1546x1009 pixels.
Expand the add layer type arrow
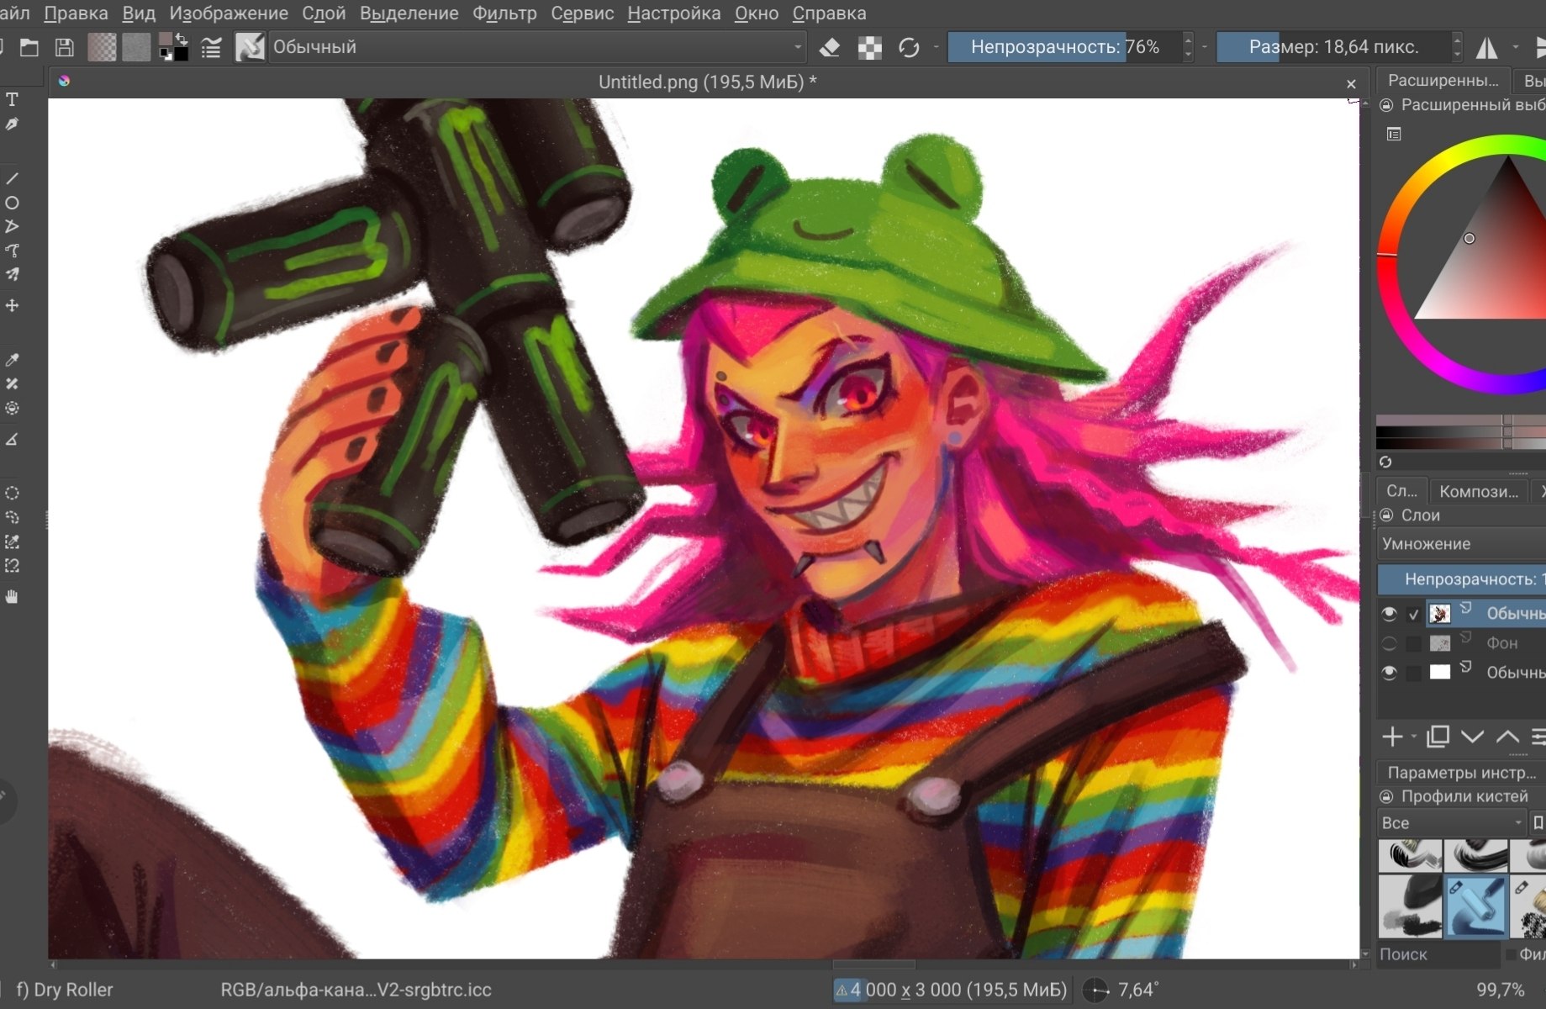click(x=1413, y=737)
